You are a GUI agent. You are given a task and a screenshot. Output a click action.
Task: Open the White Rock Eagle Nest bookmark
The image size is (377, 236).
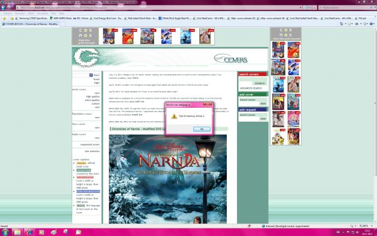[175, 18]
